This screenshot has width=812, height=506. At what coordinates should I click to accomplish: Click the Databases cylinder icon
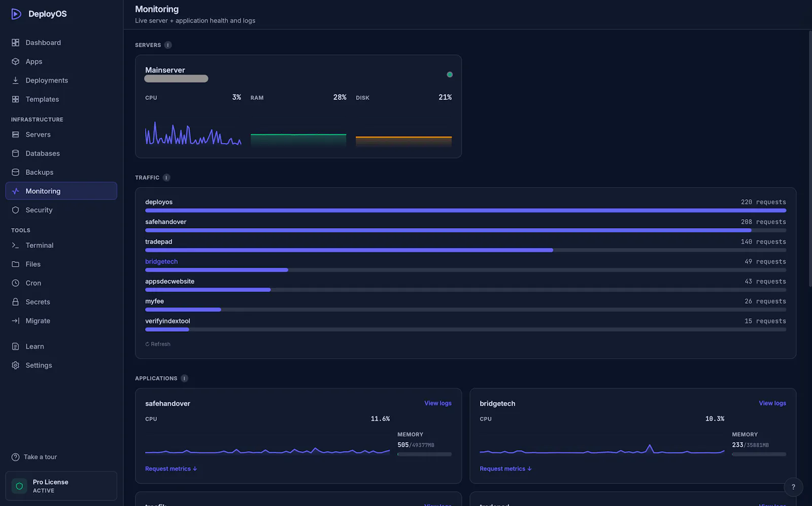point(16,153)
